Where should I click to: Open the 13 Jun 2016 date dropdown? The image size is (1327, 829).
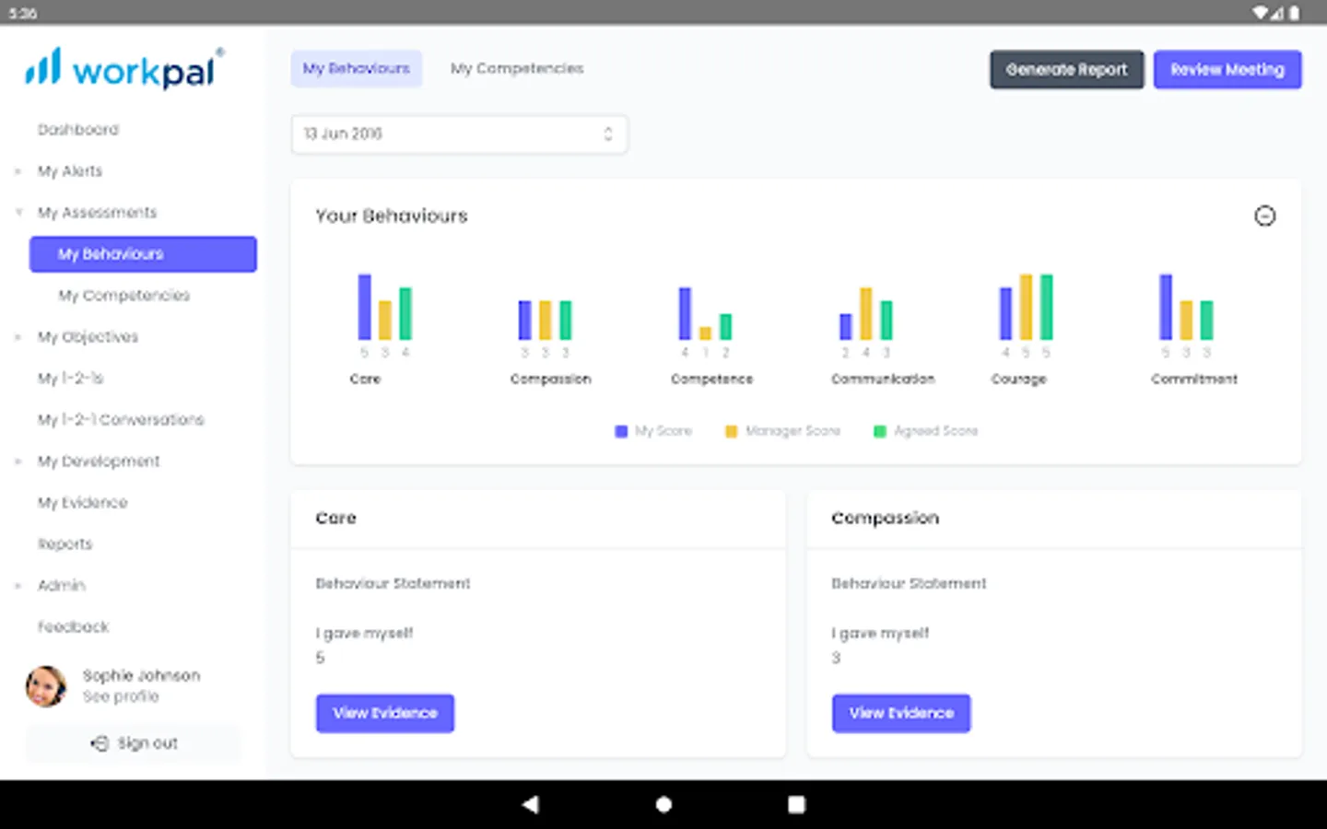(x=459, y=134)
